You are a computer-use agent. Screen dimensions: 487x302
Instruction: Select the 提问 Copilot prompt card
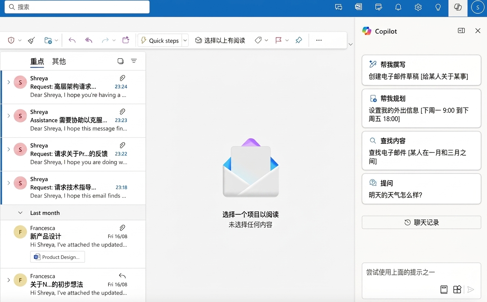coord(421,189)
